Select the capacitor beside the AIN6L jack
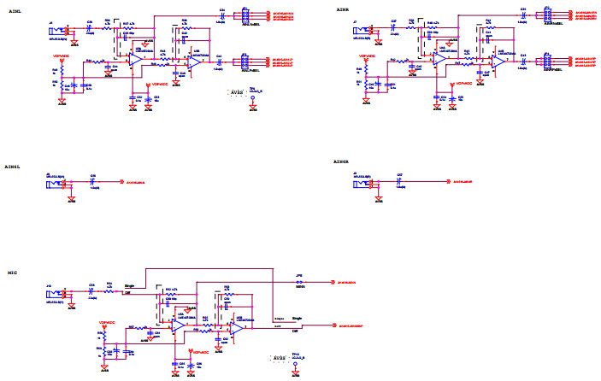 (91, 181)
